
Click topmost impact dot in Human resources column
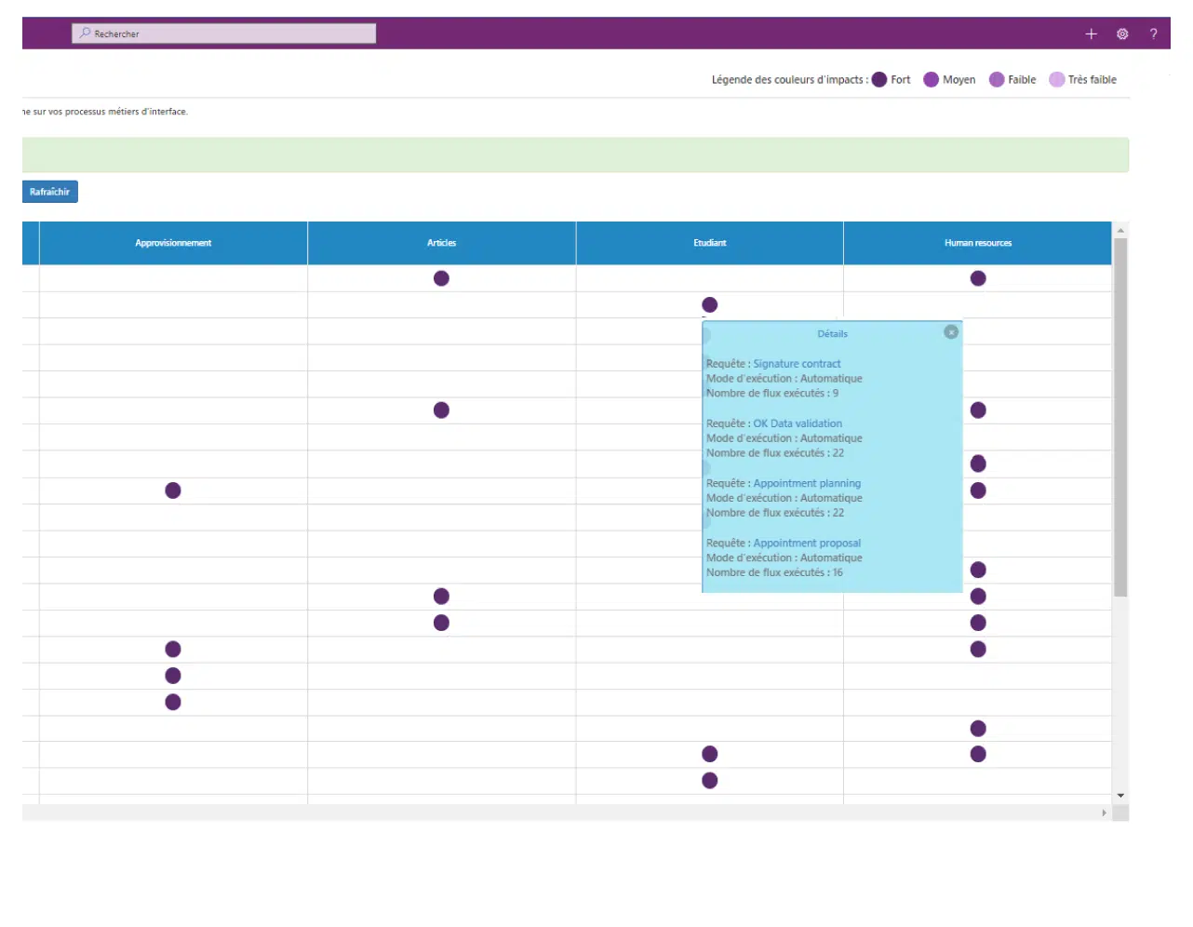point(977,278)
